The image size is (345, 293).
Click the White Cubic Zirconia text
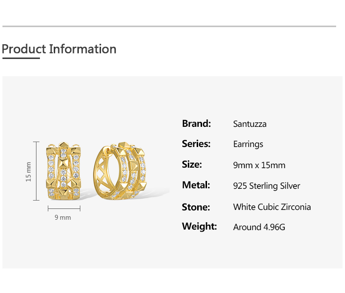click(x=272, y=207)
